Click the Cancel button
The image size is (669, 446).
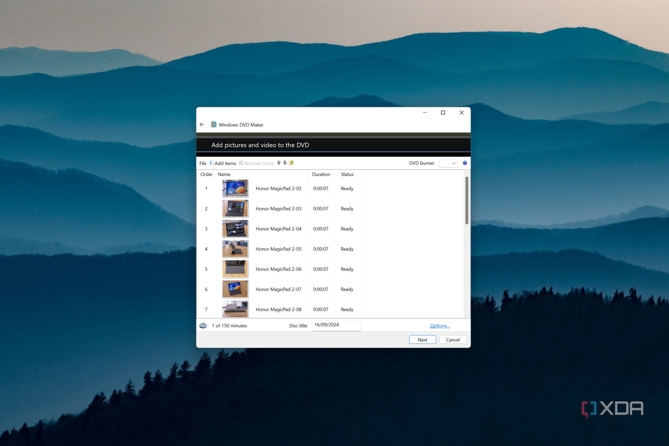pos(452,339)
